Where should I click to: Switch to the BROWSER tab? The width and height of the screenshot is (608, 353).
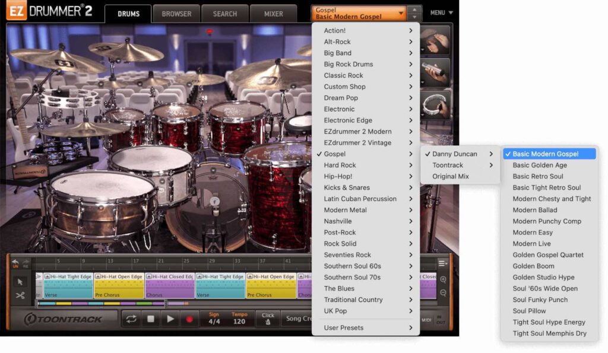(x=176, y=14)
